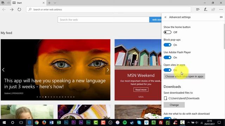This screenshot has height=126, width=225.
Task: Open the web notes pen icon
Action: point(205,9)
